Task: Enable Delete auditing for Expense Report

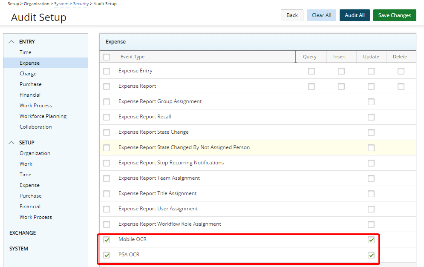Action: click(401, 86)
